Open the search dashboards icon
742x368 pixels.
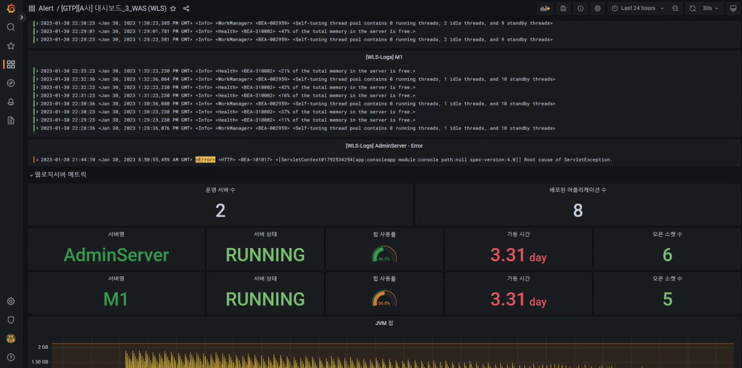(x=11, y=27)
